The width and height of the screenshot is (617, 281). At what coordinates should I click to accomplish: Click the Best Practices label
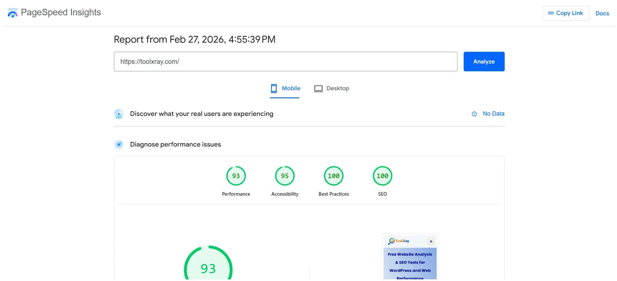(334, 194)
